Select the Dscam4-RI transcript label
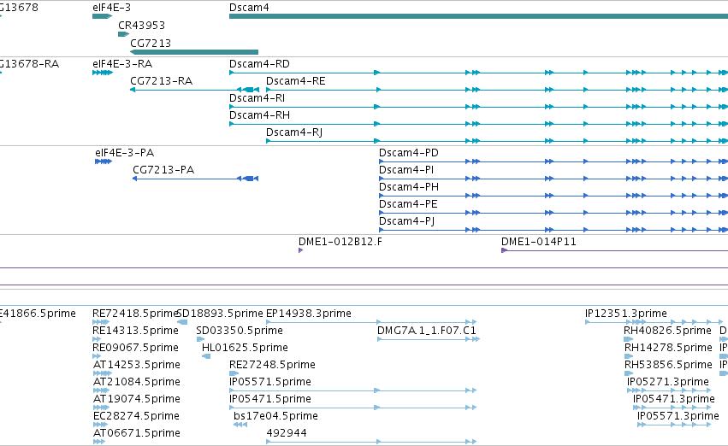This screenshot has width=728, height=446. 257,98
